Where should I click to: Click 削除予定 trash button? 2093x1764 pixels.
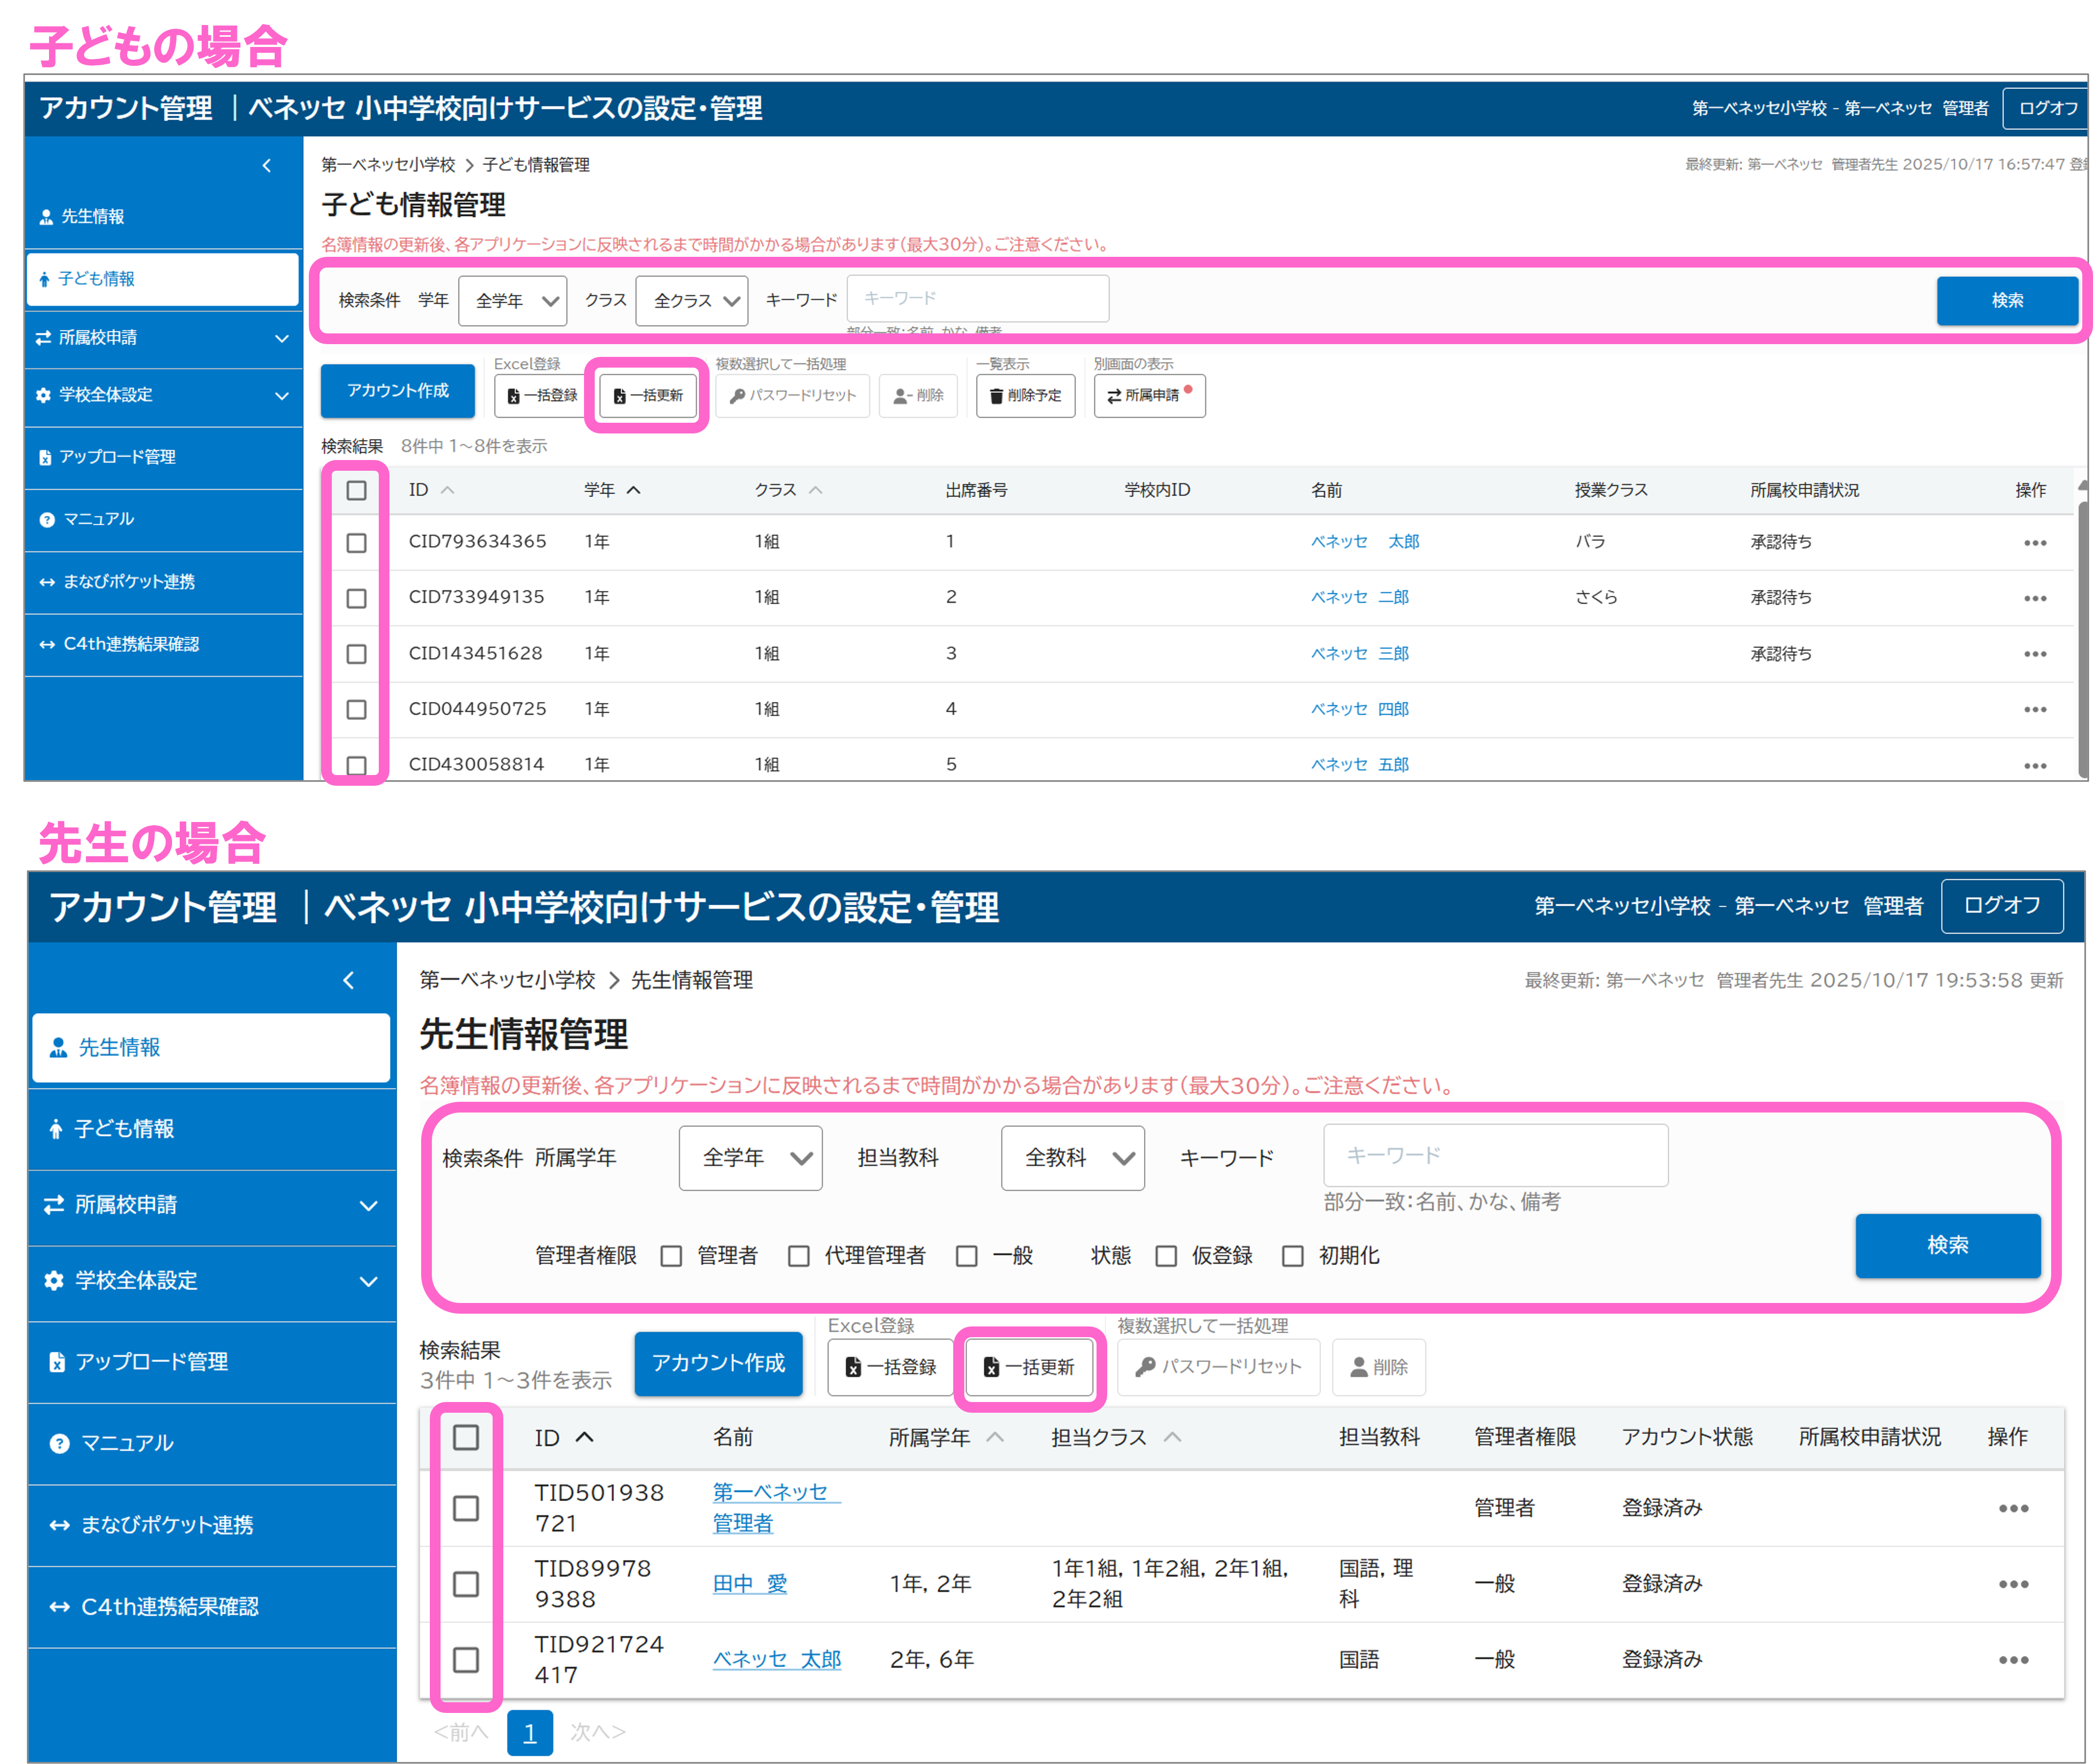point(1025,396)
